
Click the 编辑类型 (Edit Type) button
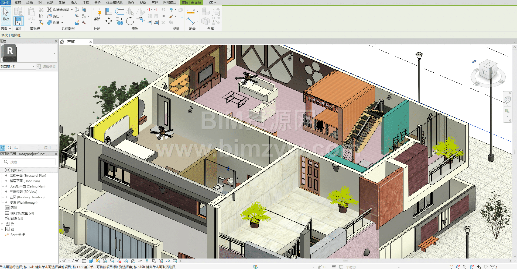pyautogui.click(x=46, y=66)
